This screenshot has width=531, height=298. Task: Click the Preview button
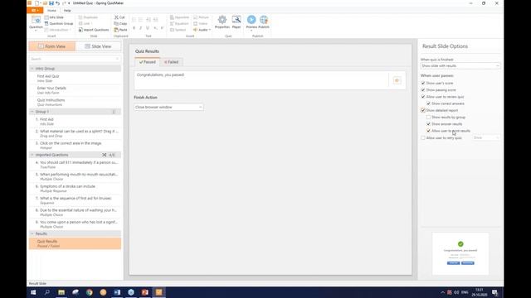coord(251,22)
